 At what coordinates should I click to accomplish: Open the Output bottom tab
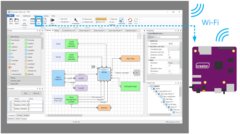pyautogui.click(x=24, y=118)
